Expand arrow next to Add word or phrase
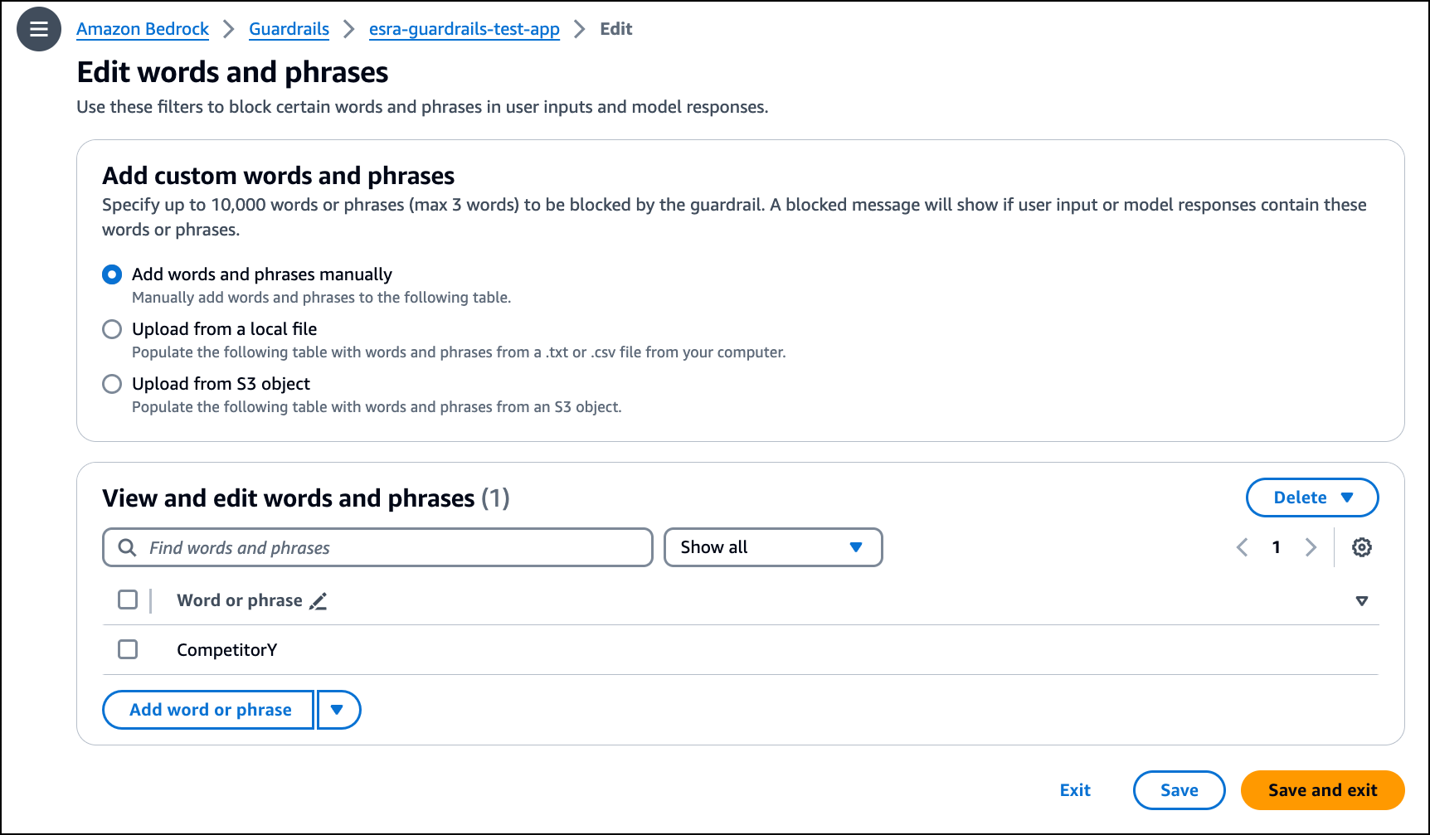The width and height of the screenshot is (1430, 835). tap(338, 710)
